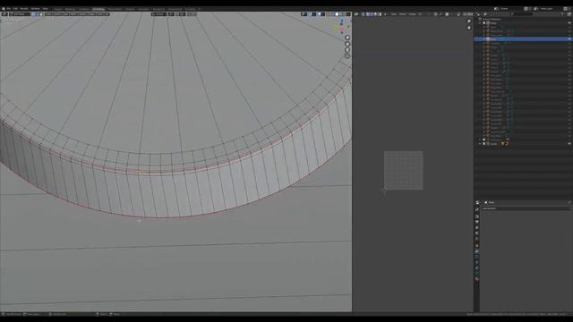
Task: Open the transform orientation dropdown
Action: coord(158,14)
